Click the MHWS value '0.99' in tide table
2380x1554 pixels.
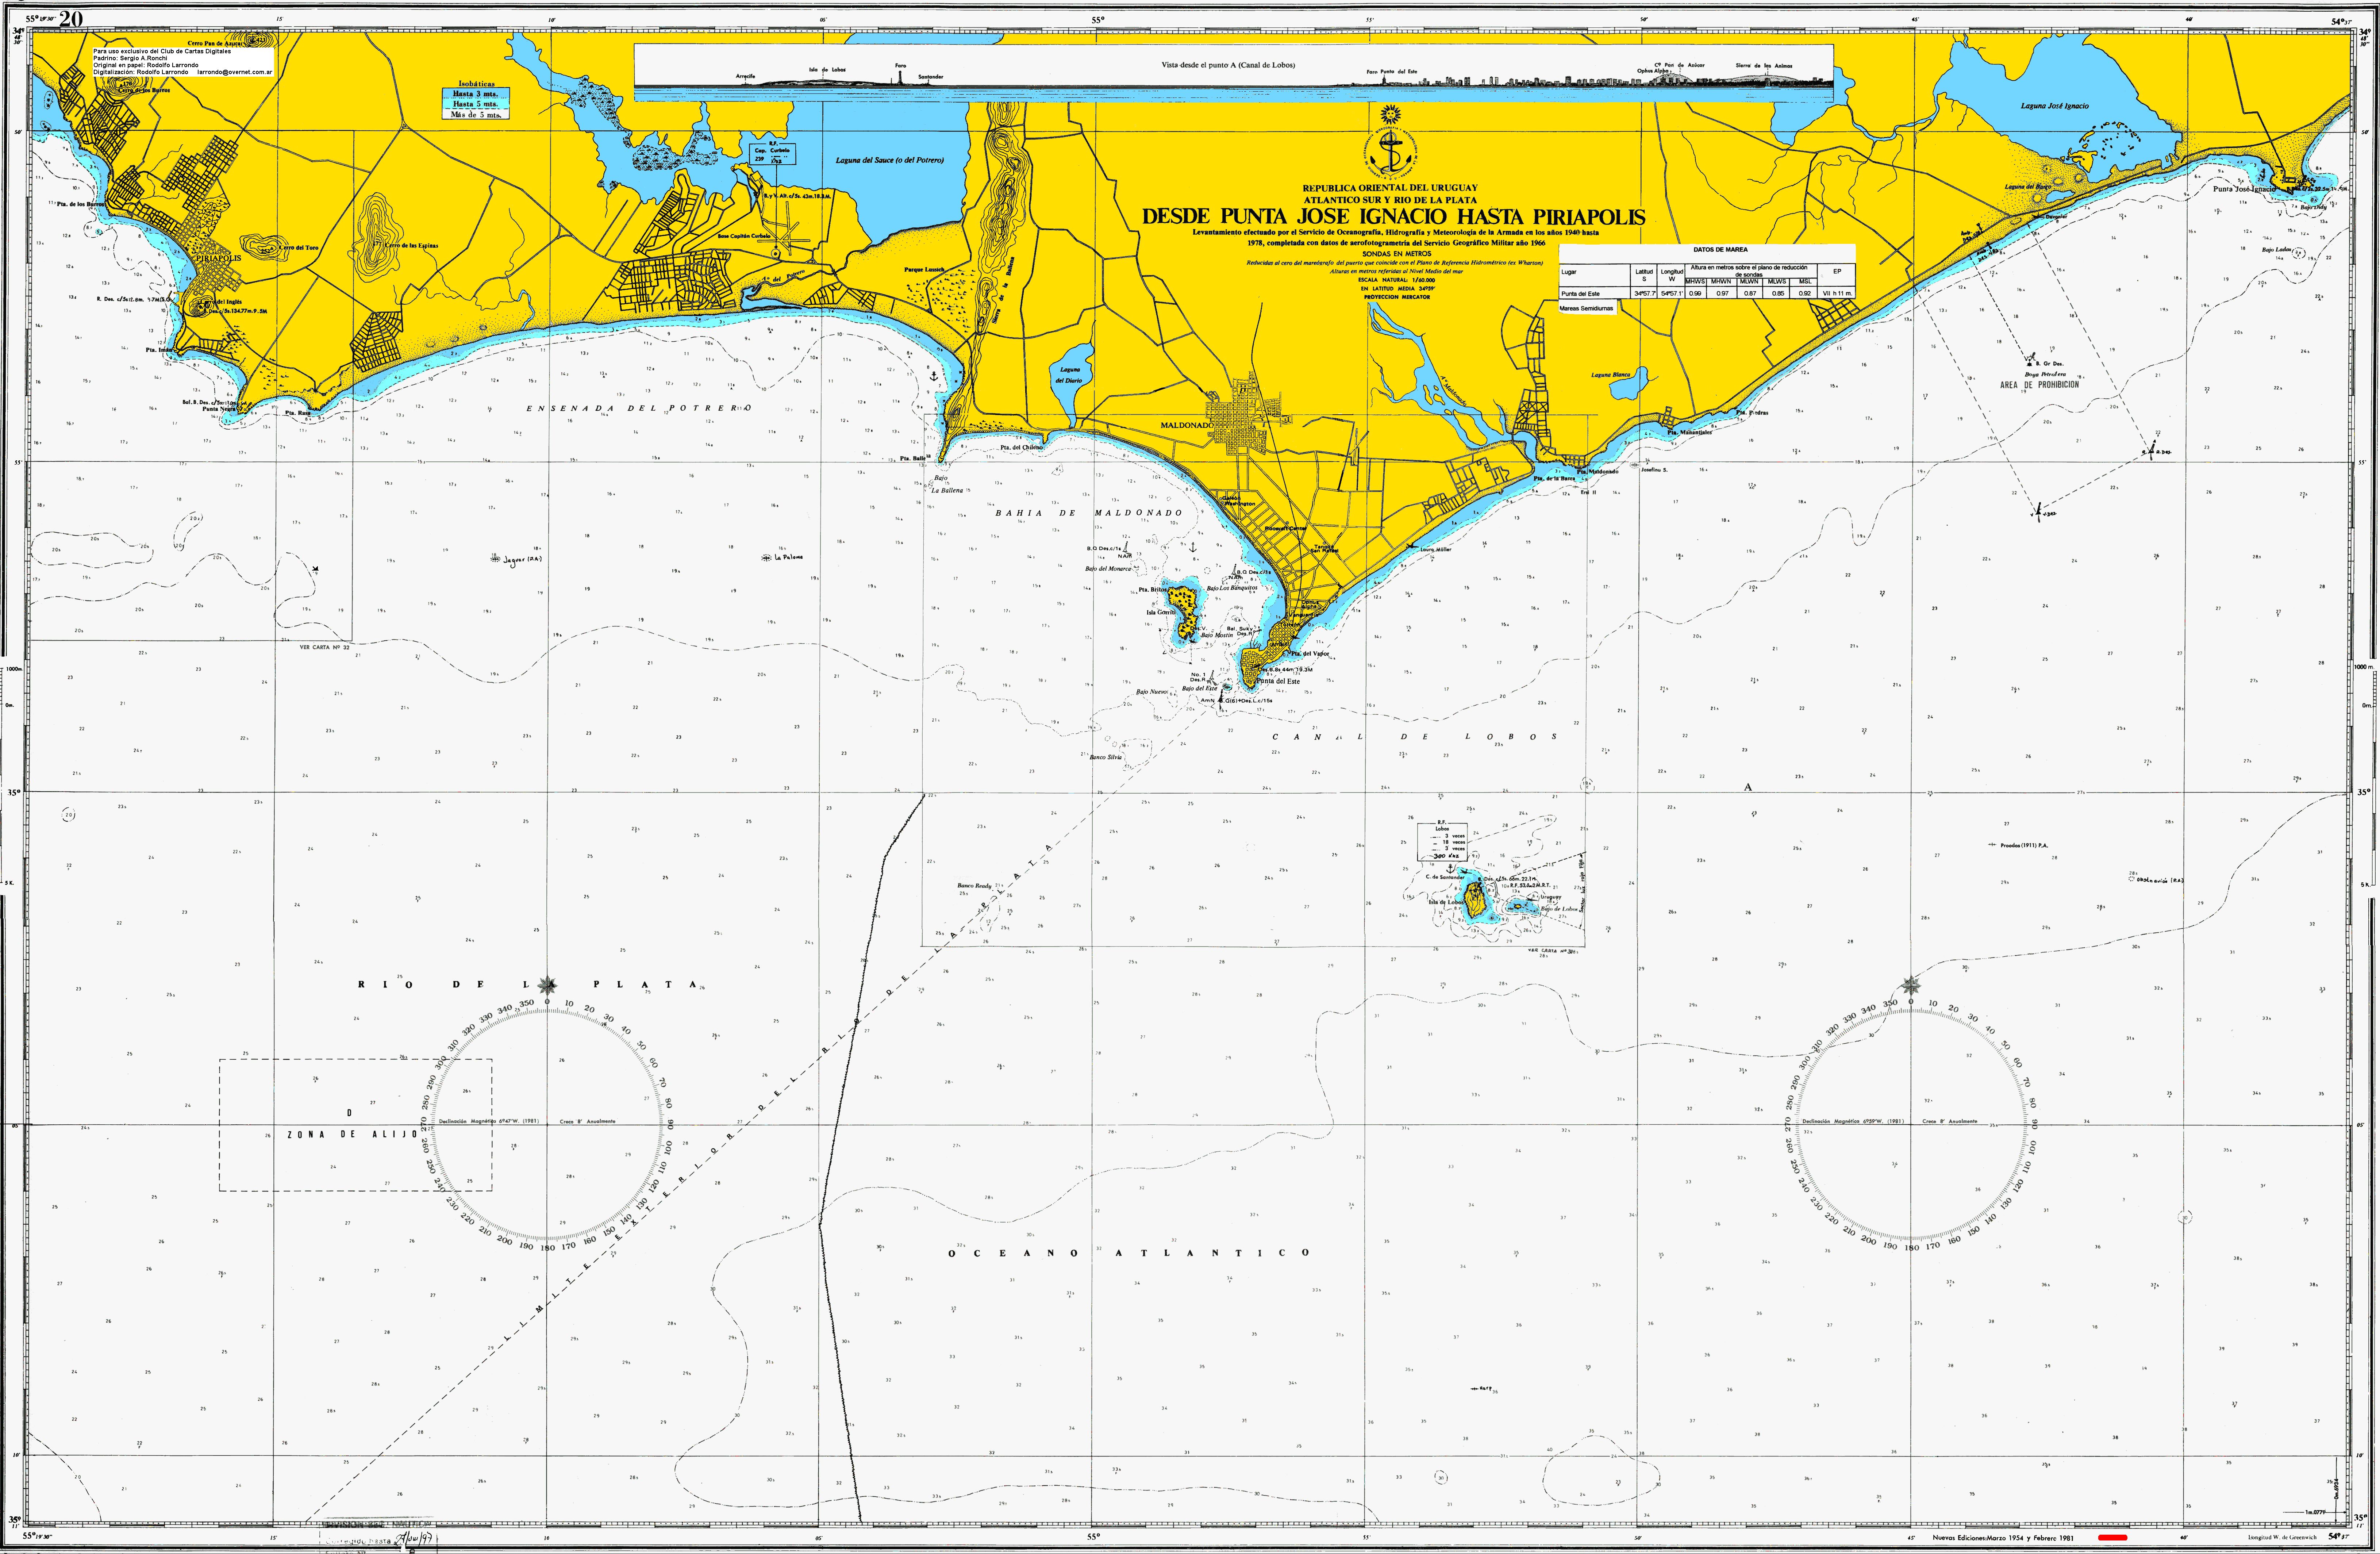point(1695,294)
